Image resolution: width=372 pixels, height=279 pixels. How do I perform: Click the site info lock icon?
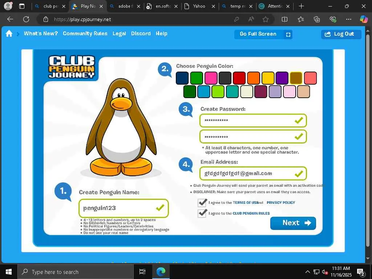46,19
